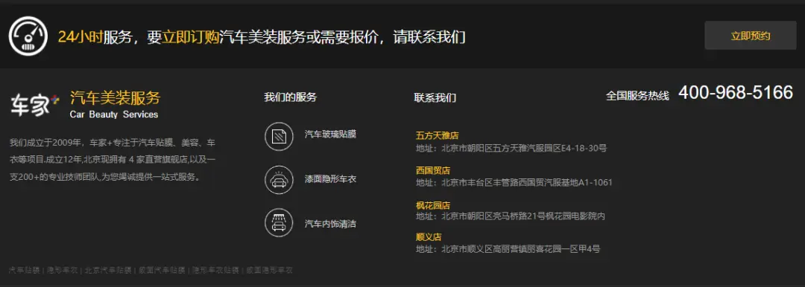Click the 全国服务热线 label
This screenshot has width=805, height=287.
637,95
